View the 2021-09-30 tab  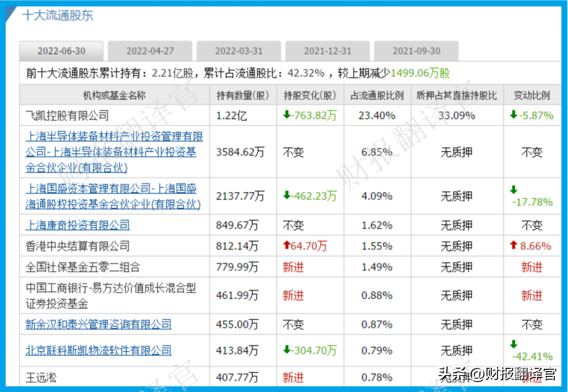(x=417, y=51)
